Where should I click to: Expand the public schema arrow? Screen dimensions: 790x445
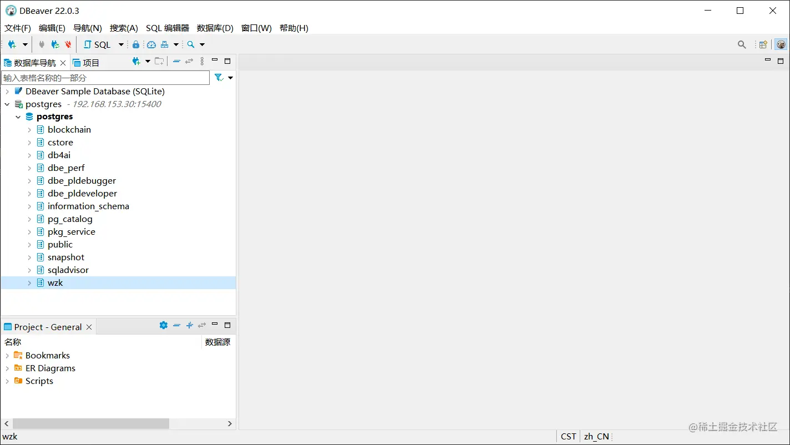(x=29, y=245)
